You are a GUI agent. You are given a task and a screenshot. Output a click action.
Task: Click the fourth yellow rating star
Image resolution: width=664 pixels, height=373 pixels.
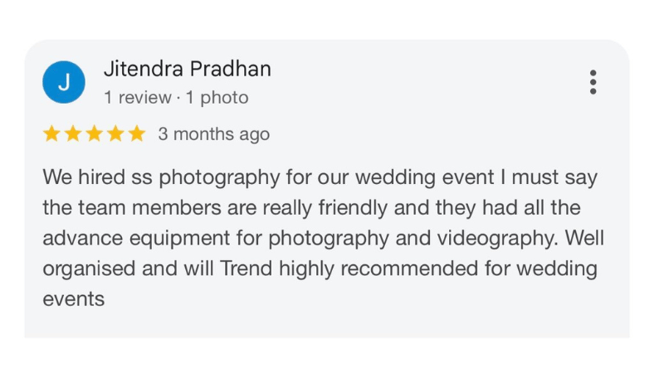pos(115,134)
